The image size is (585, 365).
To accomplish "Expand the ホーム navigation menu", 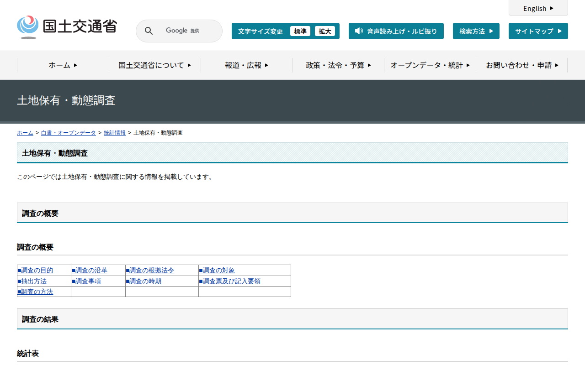I will click(x=63, y=65).
